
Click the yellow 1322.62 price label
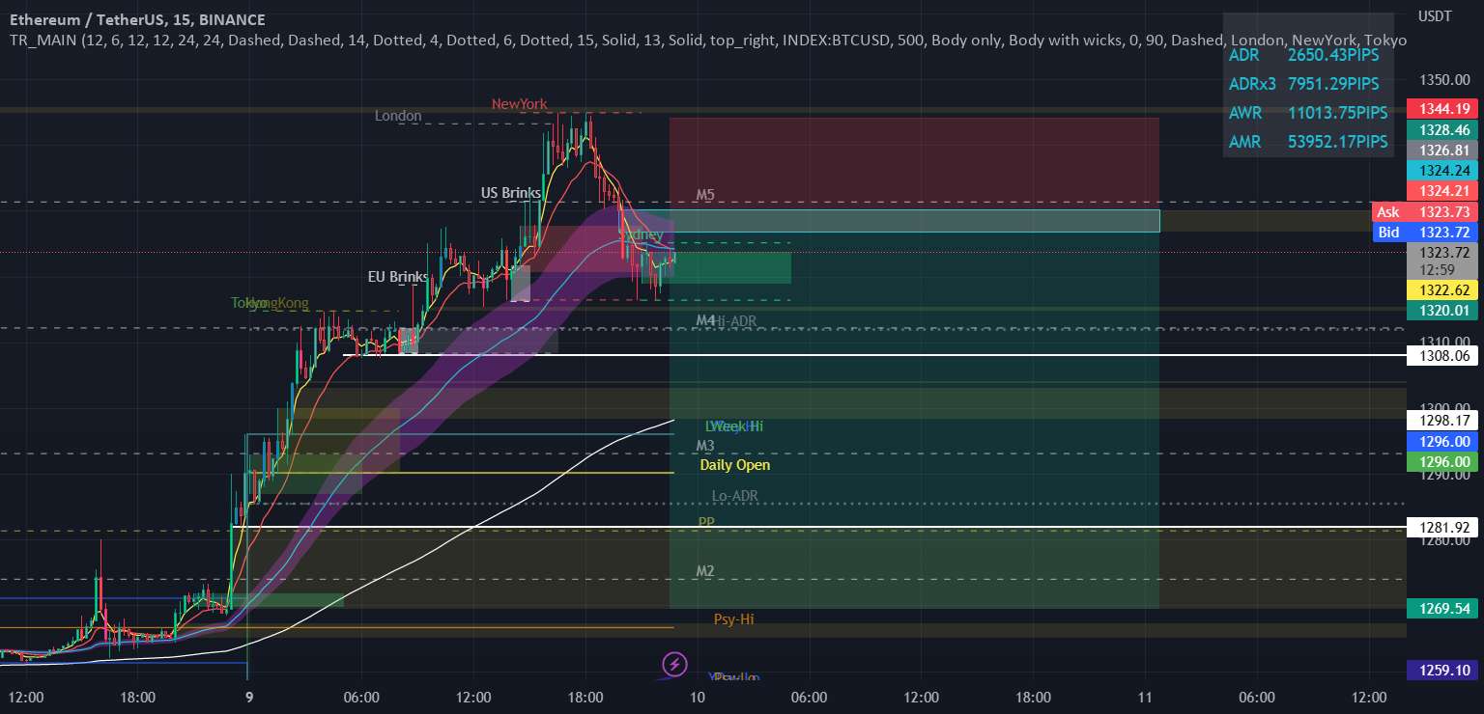(1442, 289)
